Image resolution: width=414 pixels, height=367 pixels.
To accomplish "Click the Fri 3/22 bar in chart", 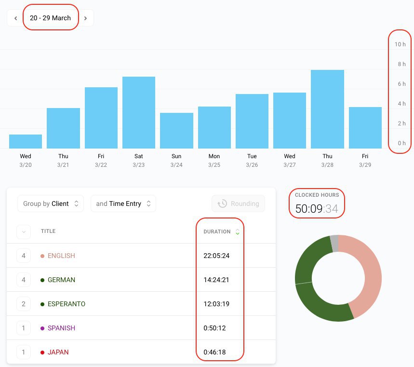I will [101, 118].
